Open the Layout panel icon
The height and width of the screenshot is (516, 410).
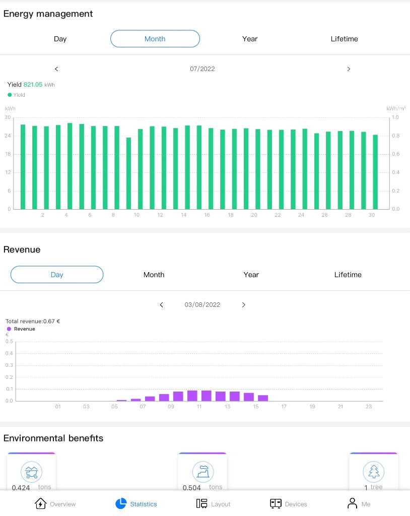point(202,503)
